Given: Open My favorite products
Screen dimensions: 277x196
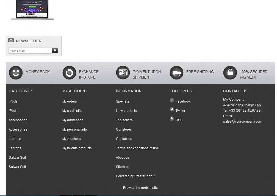Looking at the screenshot, I should [x=77, y=148].
